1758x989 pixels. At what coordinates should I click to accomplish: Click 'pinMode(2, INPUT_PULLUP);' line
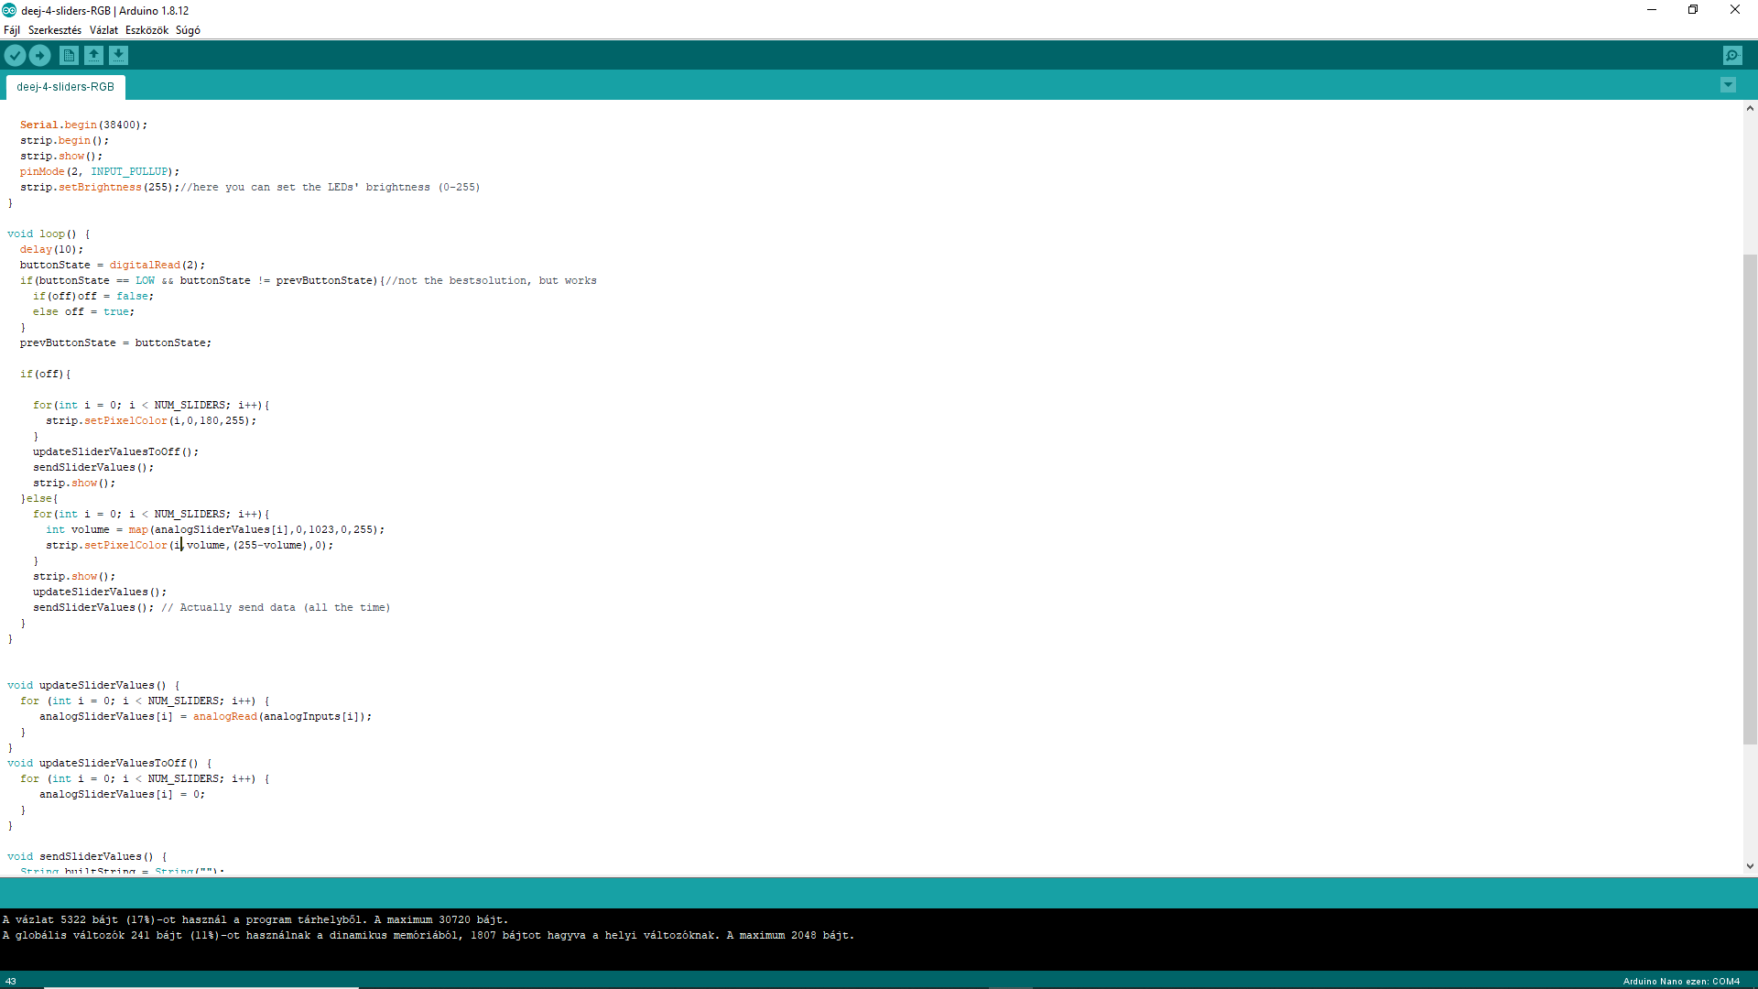coord(100,171)
